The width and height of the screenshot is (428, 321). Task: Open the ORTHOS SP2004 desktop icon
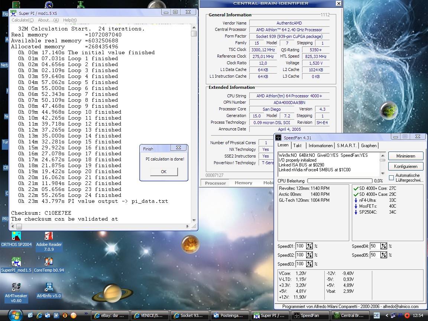pos(16,239)
